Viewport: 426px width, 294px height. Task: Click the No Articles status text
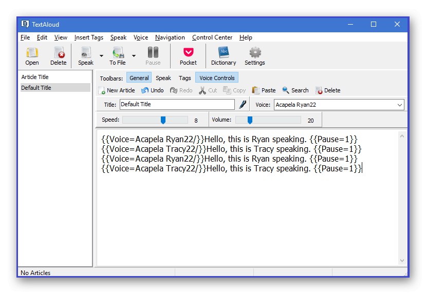(35, 273)
